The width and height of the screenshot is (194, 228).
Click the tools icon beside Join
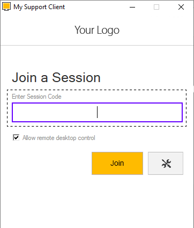tap(166, 163)
